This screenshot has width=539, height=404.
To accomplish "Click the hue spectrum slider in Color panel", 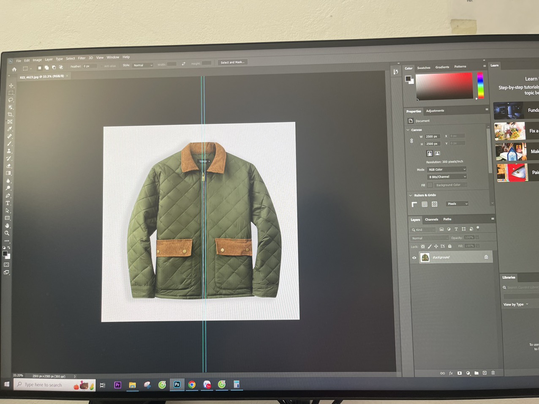I will [x=480, y=85].
